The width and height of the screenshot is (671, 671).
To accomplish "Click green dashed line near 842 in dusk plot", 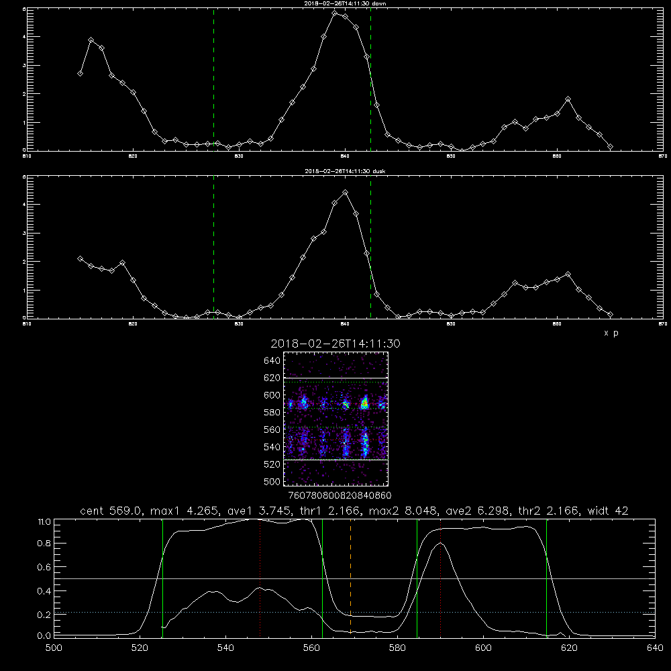I will 370,247.
